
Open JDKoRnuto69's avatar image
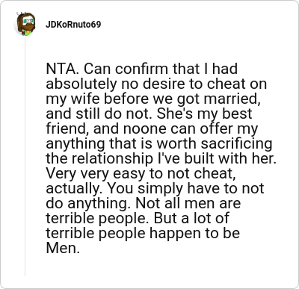pyautogui.click(x=25, y=24)
